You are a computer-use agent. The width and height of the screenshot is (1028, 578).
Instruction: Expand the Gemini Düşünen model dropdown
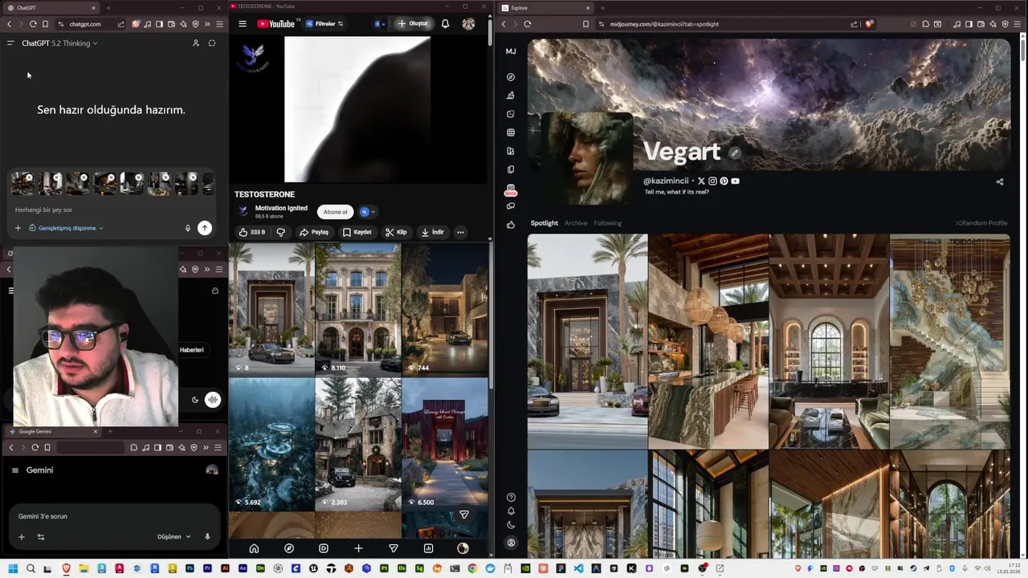click(x=174, y=536)
